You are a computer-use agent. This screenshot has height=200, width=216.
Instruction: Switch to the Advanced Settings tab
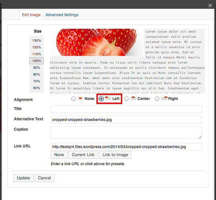62,15
